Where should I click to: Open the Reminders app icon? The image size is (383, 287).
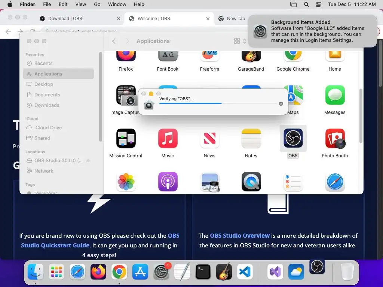click(x=293, y=182)
